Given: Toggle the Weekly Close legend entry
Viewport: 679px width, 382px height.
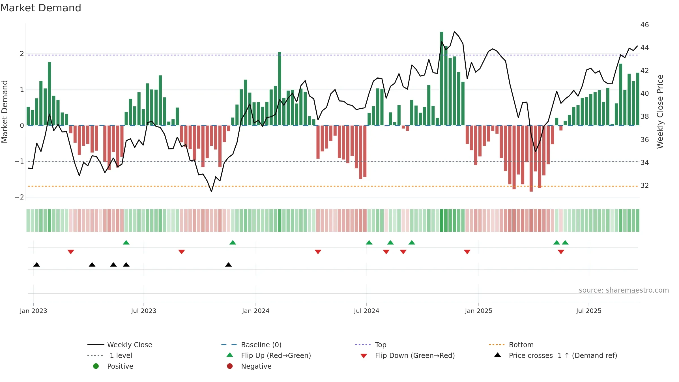Looking at the screenshot, I should [x=120, y=345].
